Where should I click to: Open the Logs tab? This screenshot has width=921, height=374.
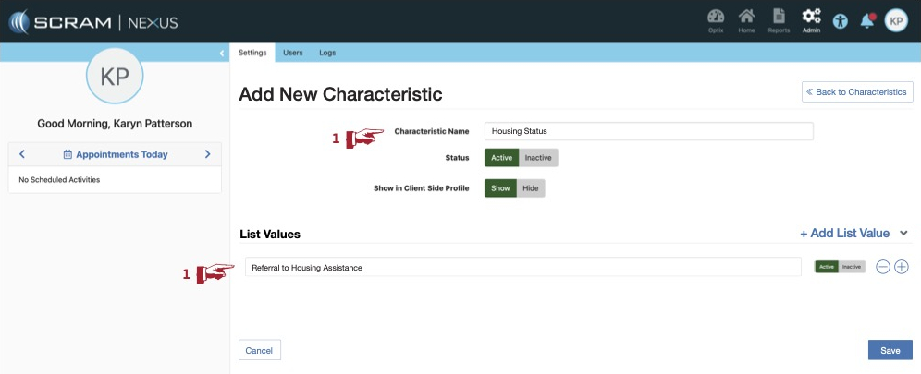[327, 53]
